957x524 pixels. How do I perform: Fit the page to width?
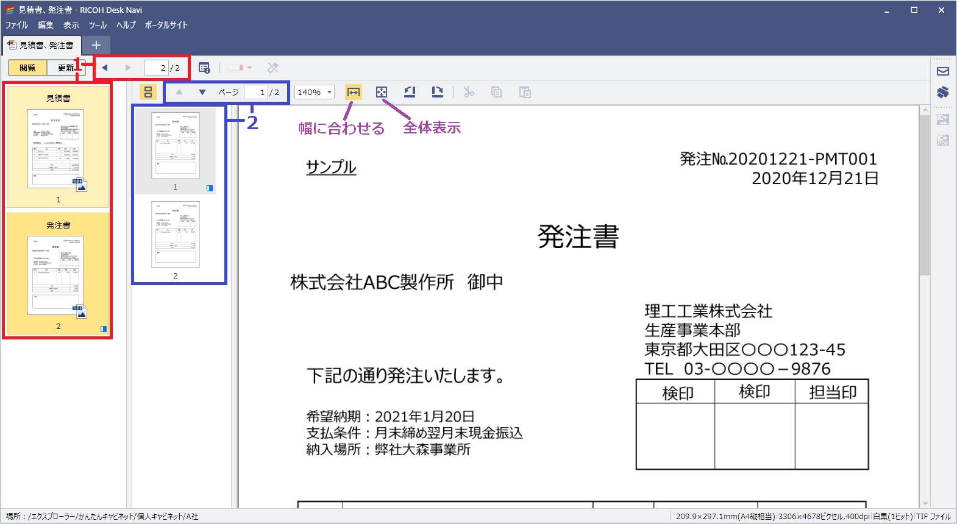point(353,92)
